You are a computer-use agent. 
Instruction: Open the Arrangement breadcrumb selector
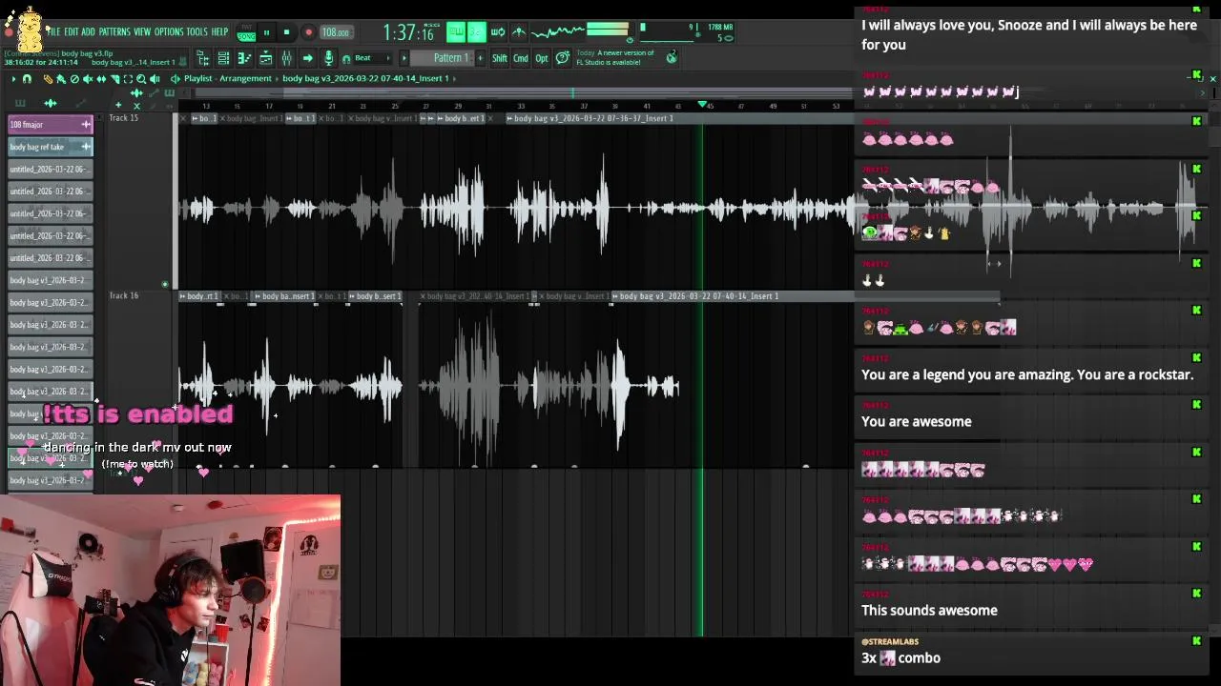(x=245, y=79)
